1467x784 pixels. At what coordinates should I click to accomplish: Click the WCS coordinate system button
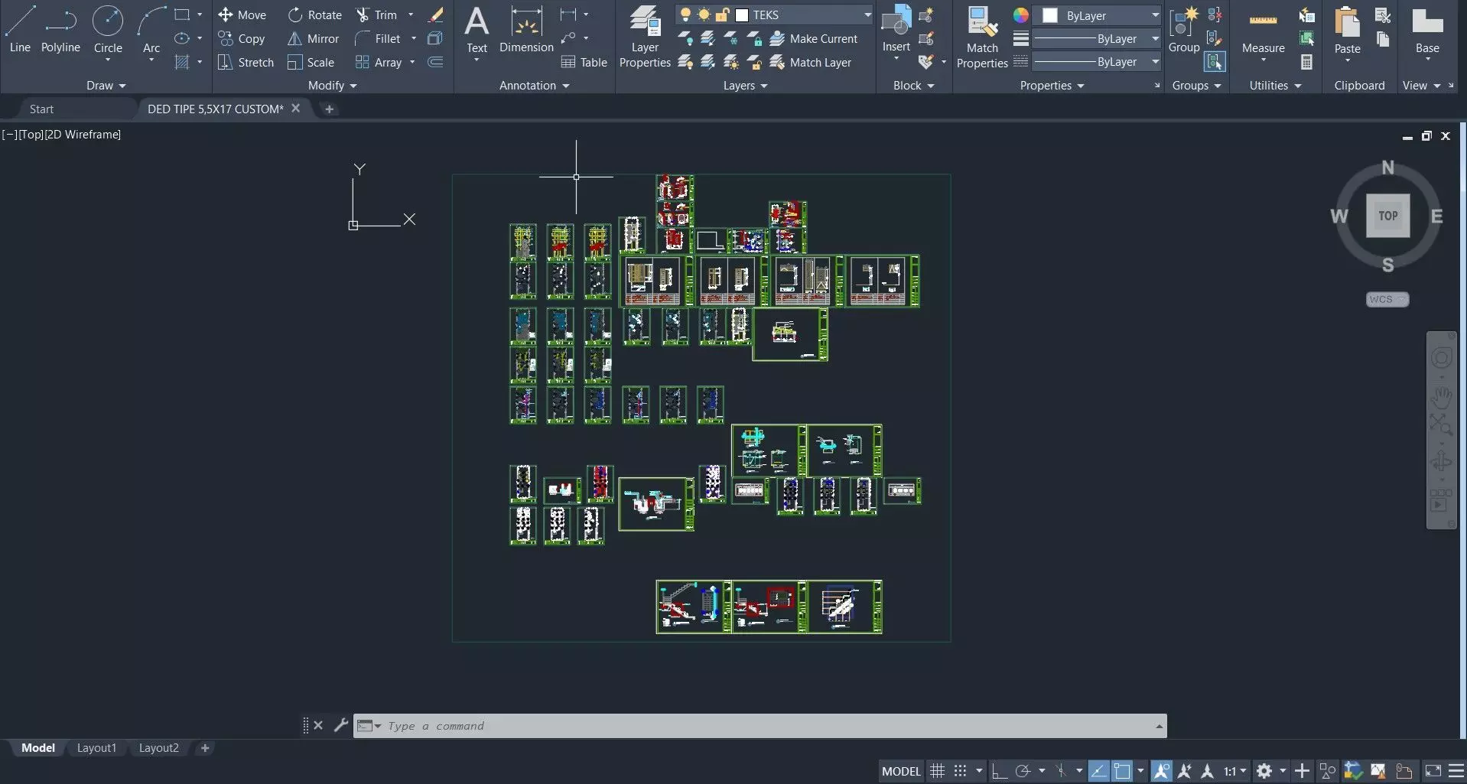(1387, 299)
